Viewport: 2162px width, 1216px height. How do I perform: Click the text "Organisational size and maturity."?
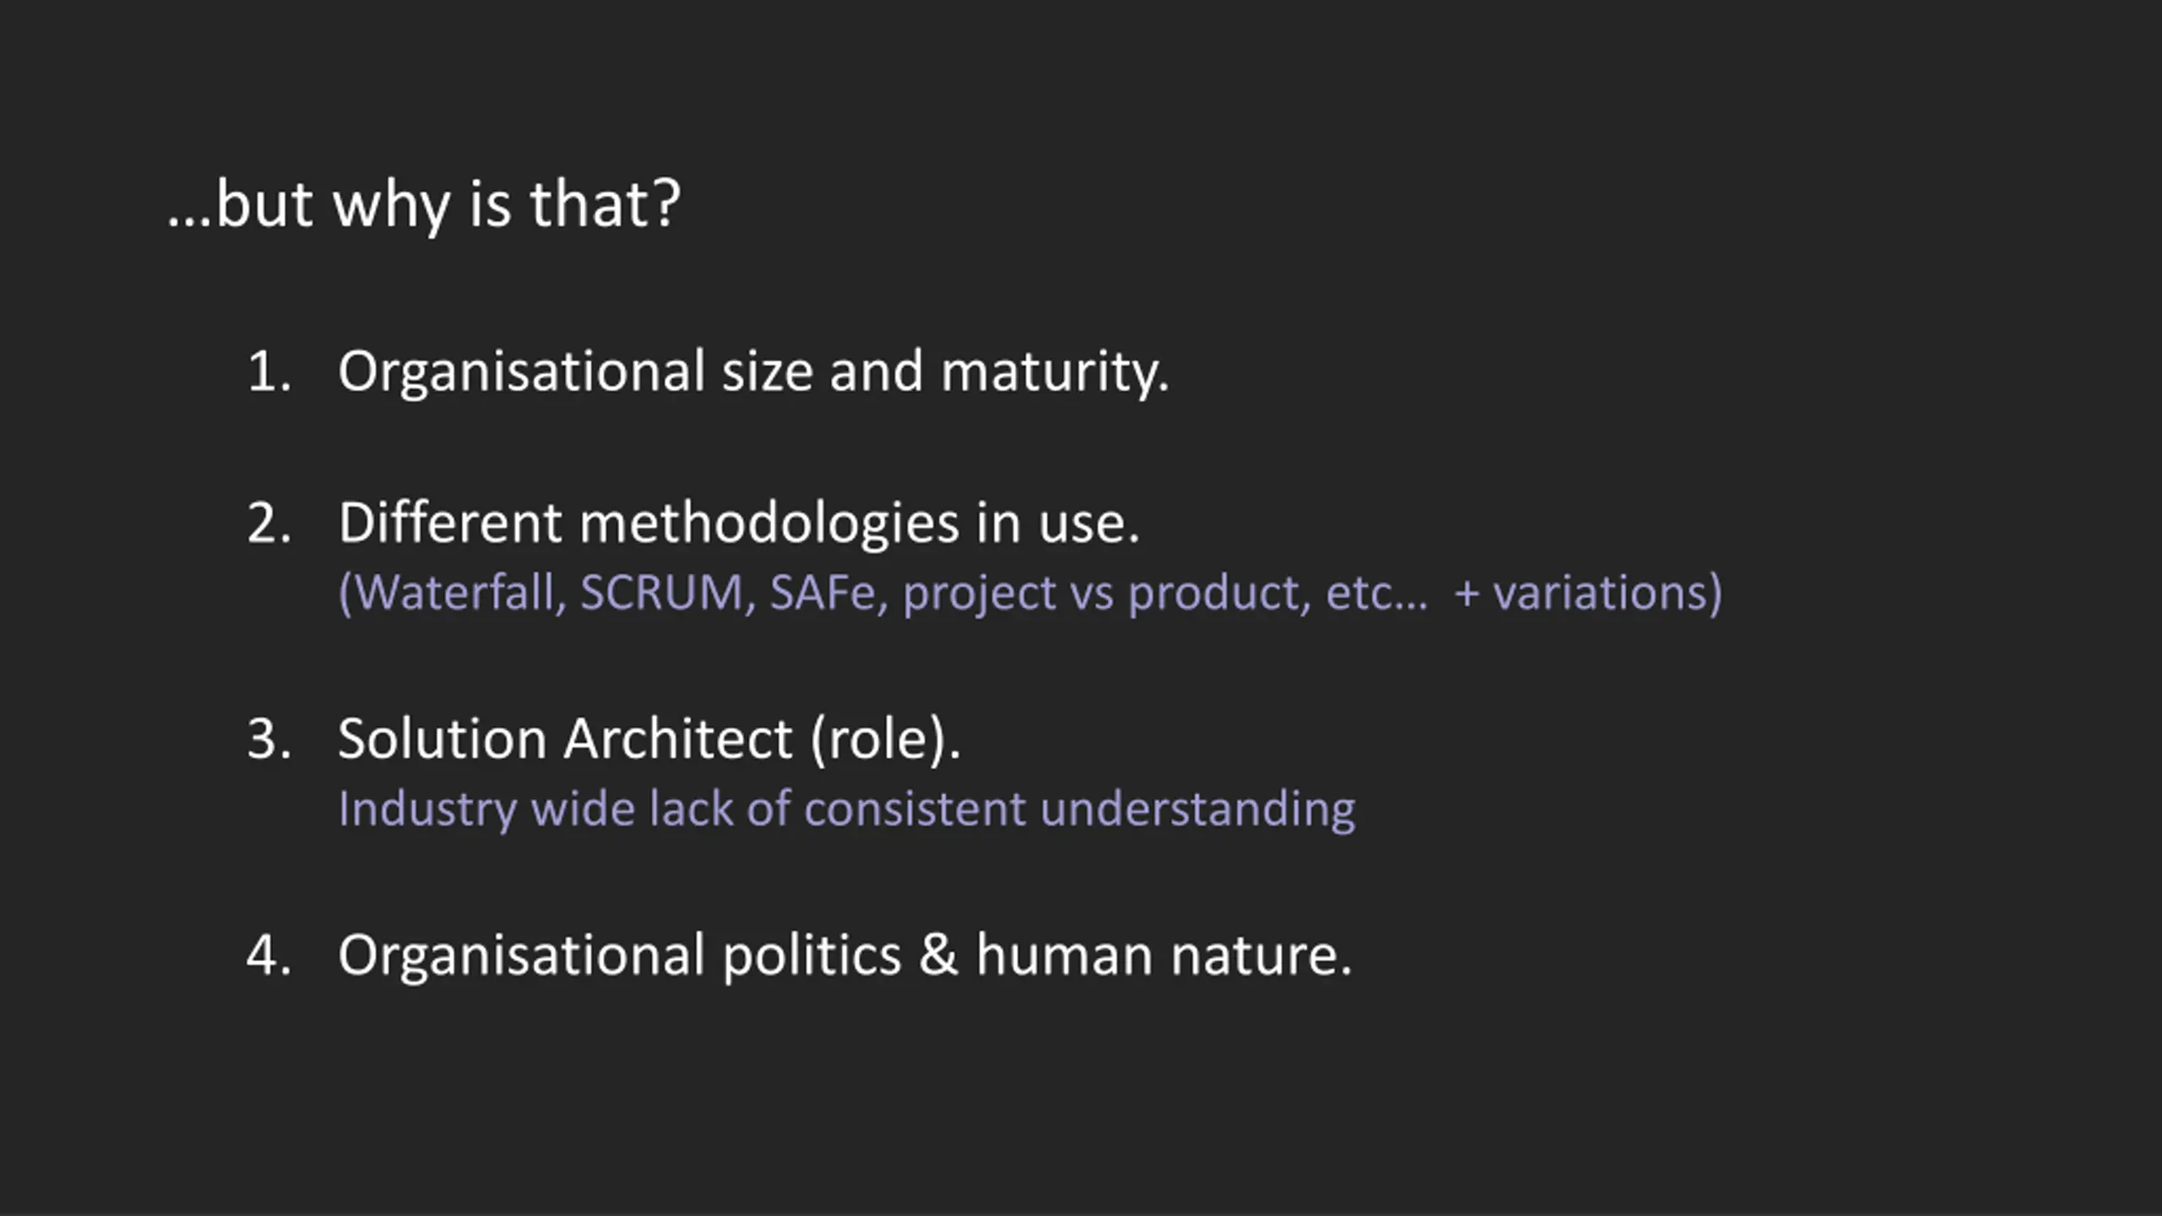tap(753, 372)
